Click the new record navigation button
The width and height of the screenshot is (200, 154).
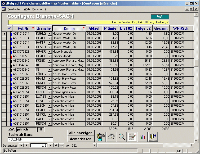61,145
